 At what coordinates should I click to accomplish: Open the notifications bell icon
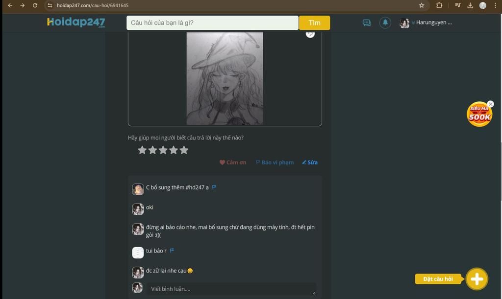(385, 23)
